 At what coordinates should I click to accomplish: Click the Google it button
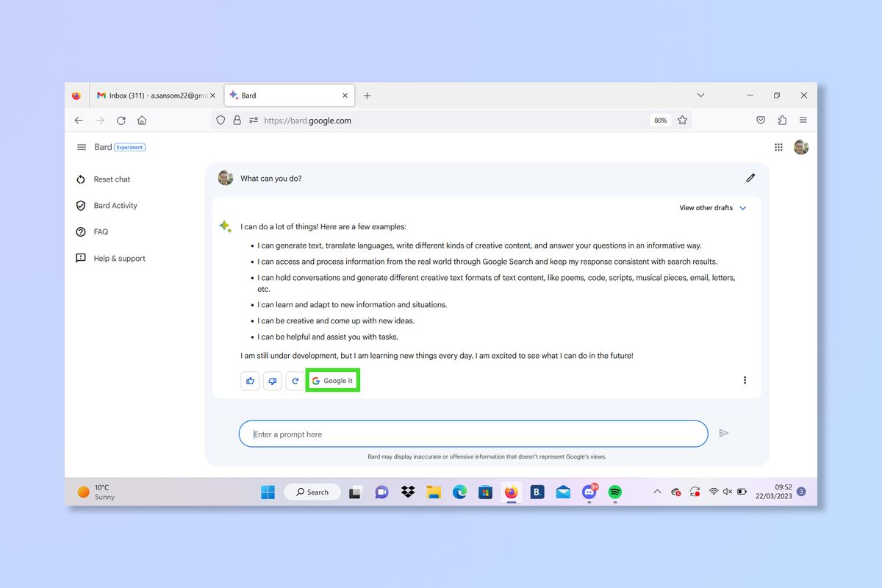click(x=332, y=380)
